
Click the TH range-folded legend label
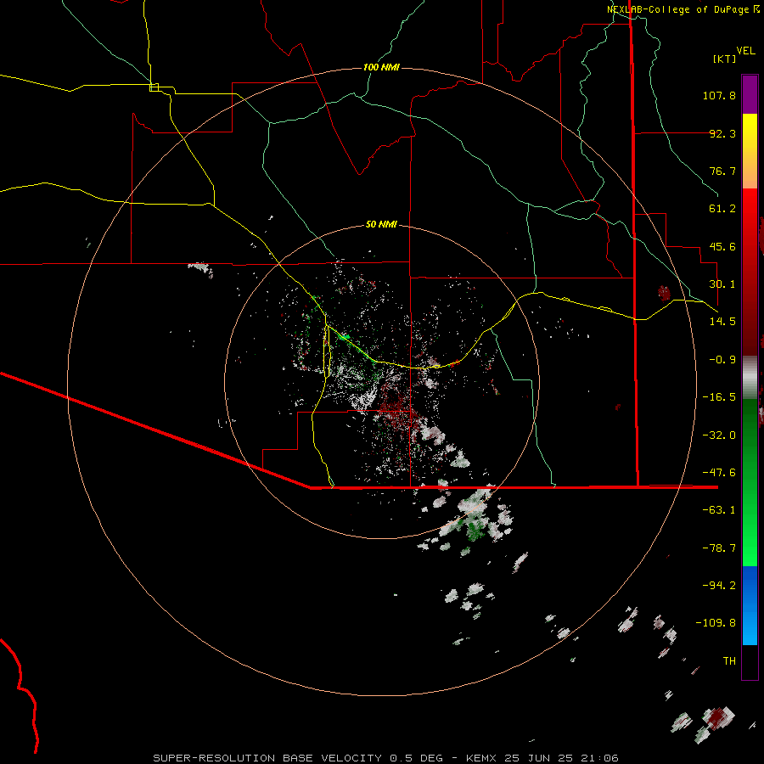coord(729,661)
